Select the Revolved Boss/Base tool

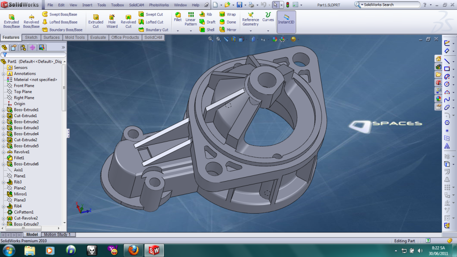(31, 21)
